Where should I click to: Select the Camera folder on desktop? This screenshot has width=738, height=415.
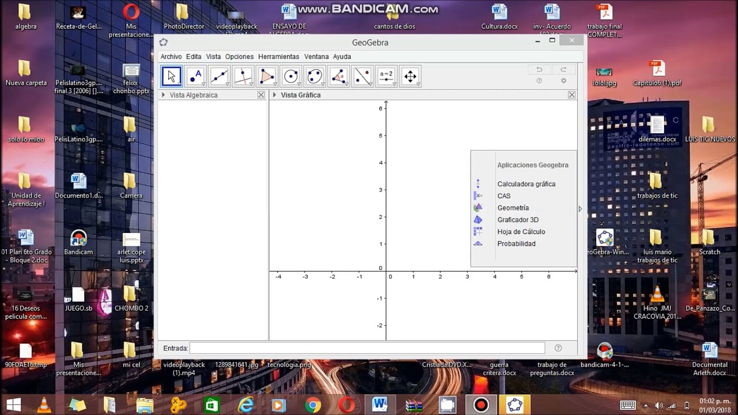click(131, 186)
